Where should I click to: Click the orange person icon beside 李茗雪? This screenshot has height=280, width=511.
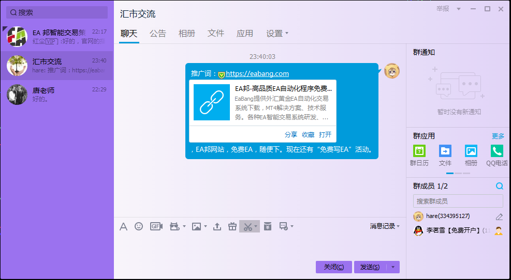click(x=498, y=231)
